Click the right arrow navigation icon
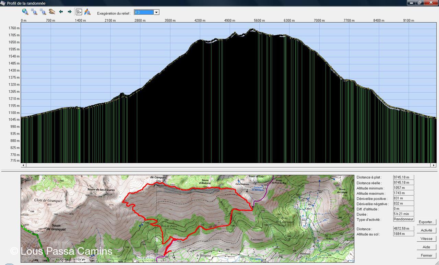 [70, 12]
